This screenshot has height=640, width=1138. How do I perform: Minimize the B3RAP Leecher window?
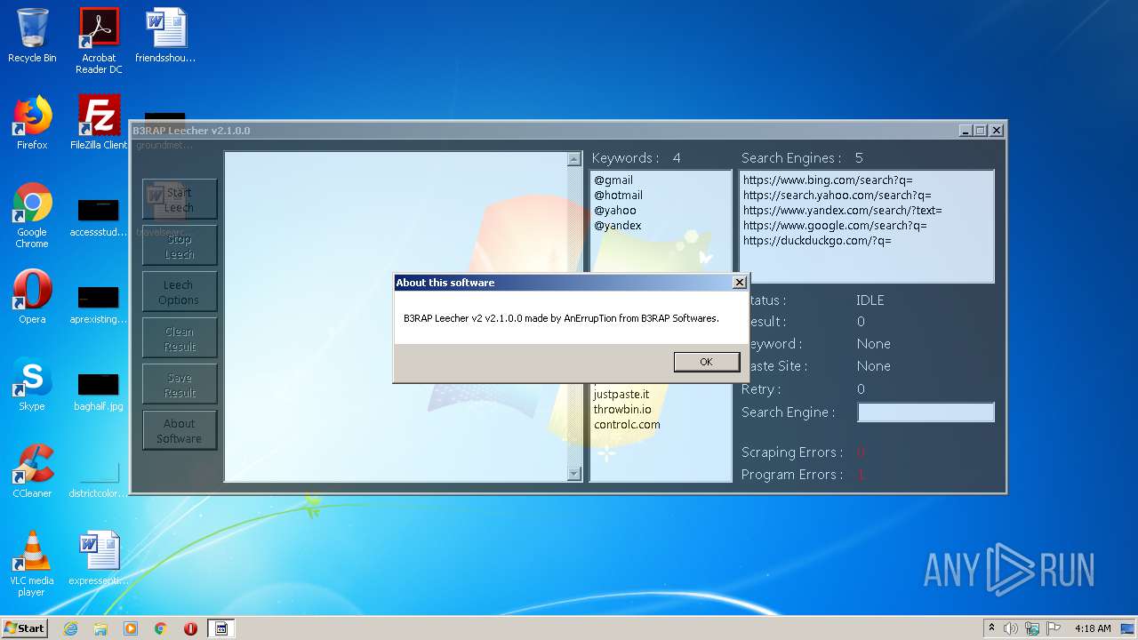(966, 131)
